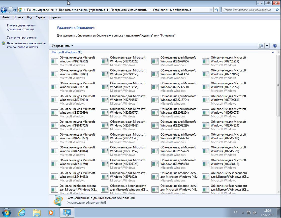Select 'Windows (KB2484033)' update text

(x=74, y=177)
